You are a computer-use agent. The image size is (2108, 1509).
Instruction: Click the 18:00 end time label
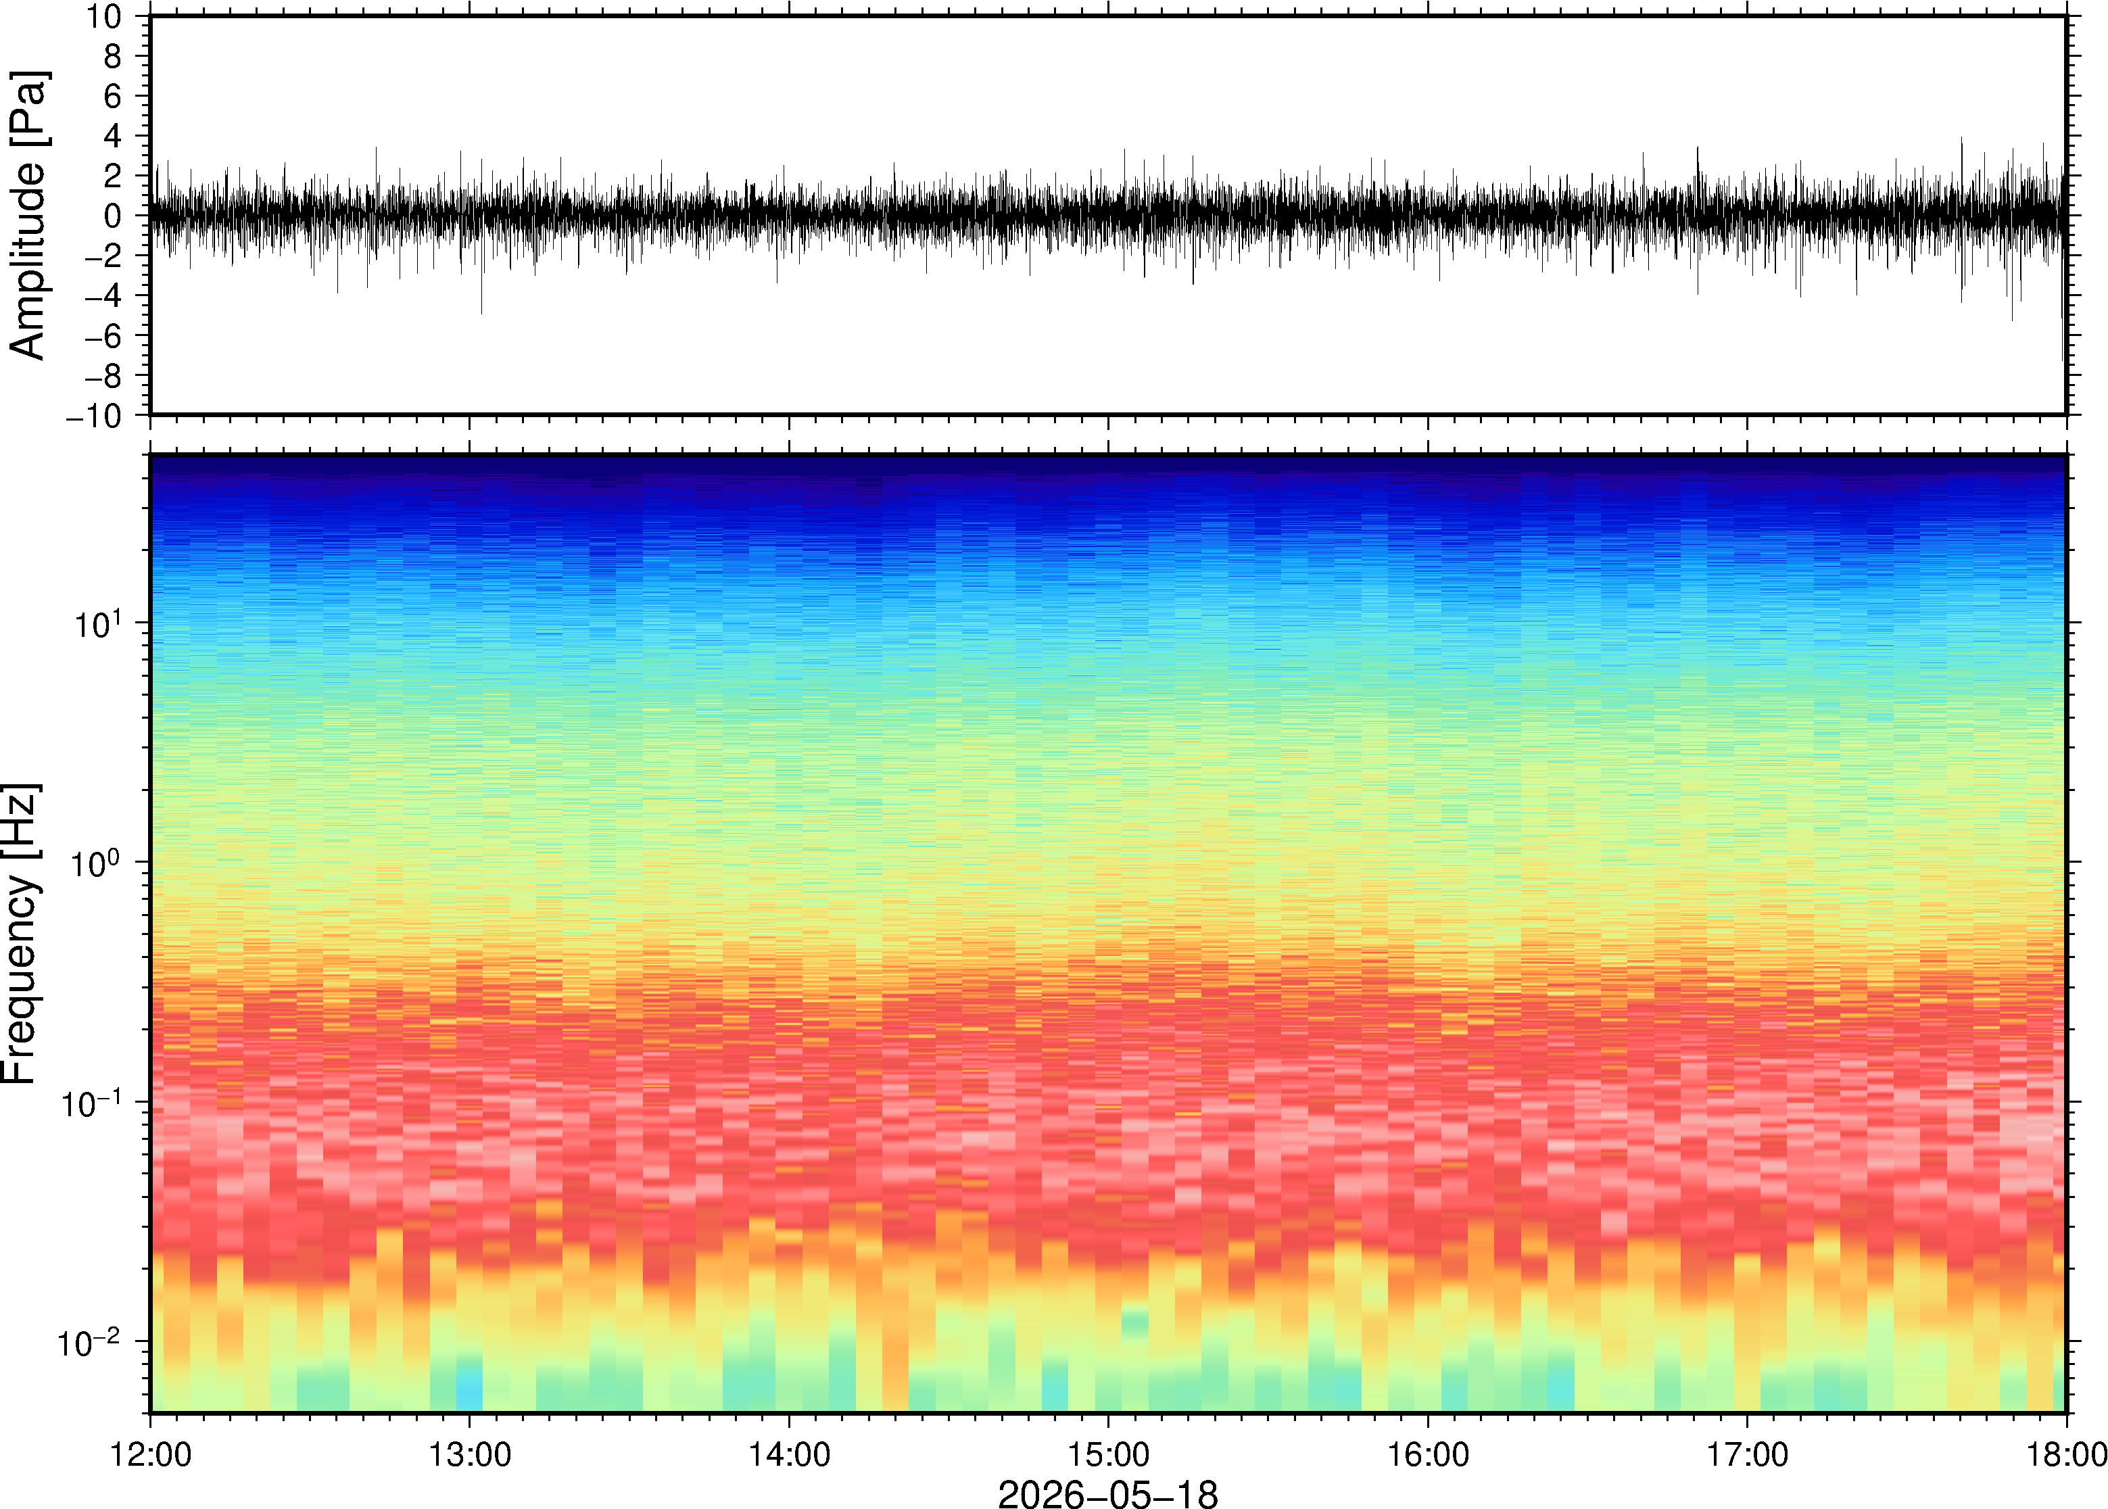2066,1454
